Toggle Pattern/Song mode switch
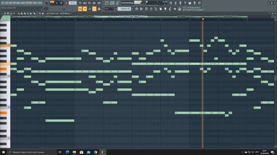Screen dimensions: 277x155 tap(52, 3)
